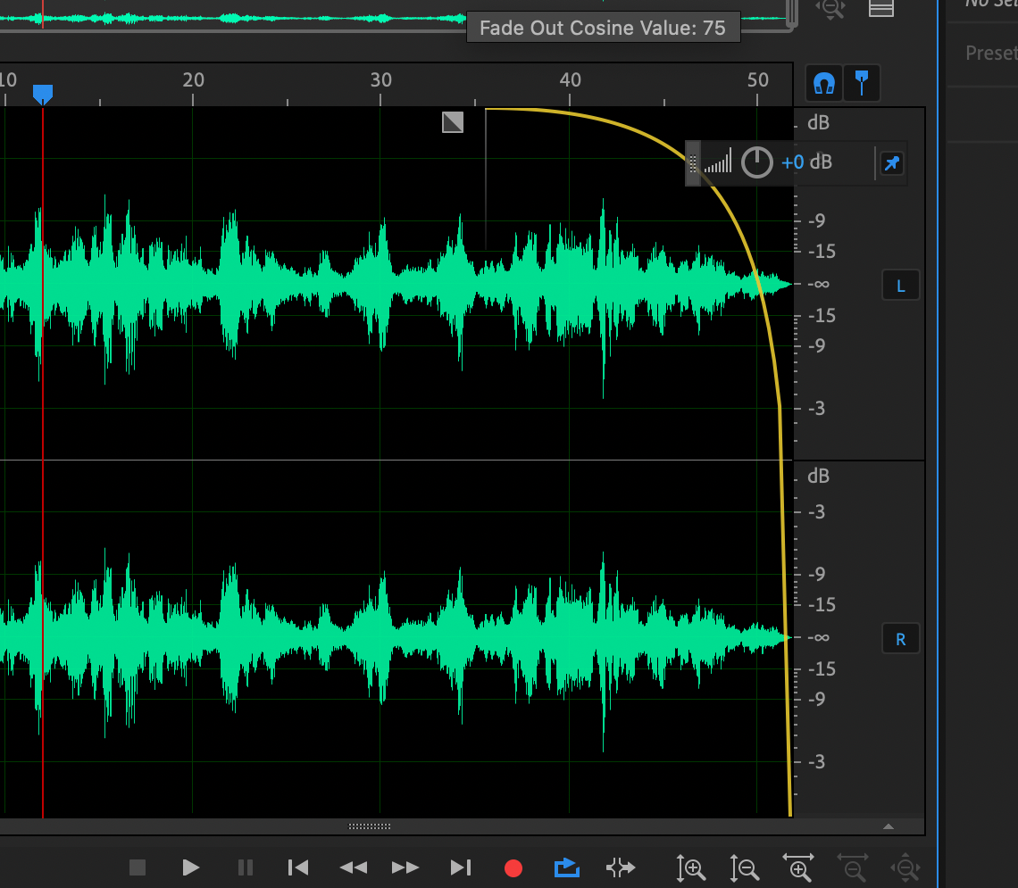Click the +0 dB gain value
The height and width of the screenshot is (888, 1018).
click(x=806, y=162)
